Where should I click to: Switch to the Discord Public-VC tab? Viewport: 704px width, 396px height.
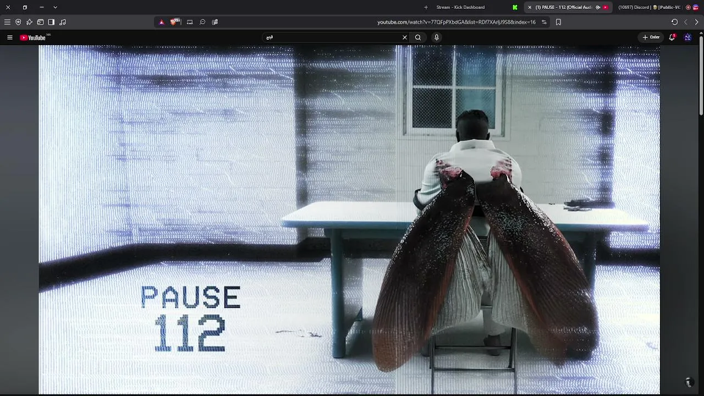[x=650, y=7]
